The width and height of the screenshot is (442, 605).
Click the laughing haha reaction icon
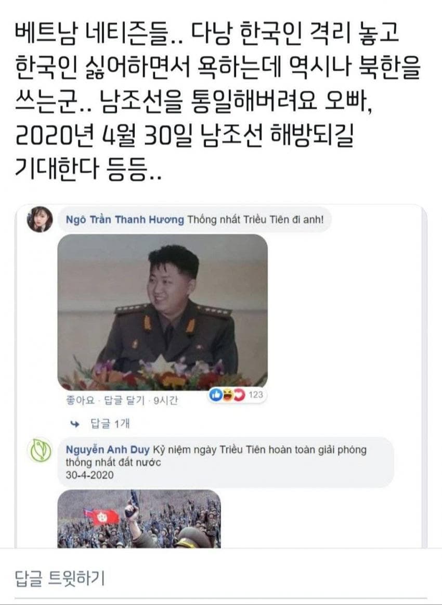tap(228, 395)
